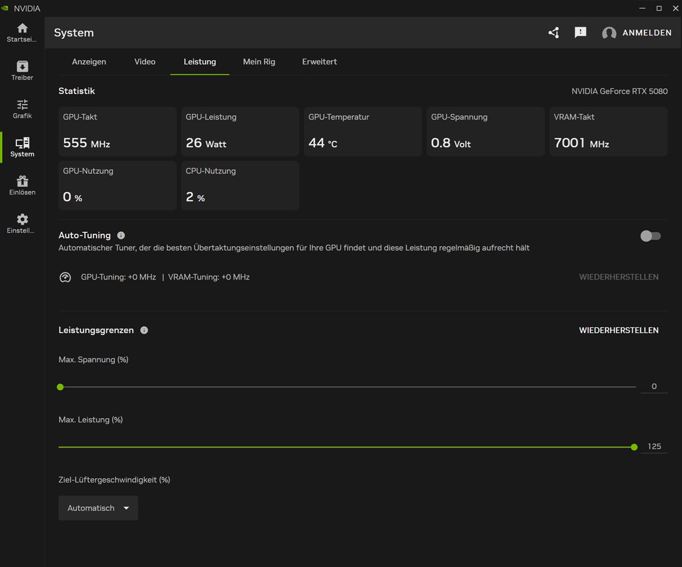
Task: Click the Ziel-Lüftergeschwindigkeit (%) label
Action: point(114,480)
